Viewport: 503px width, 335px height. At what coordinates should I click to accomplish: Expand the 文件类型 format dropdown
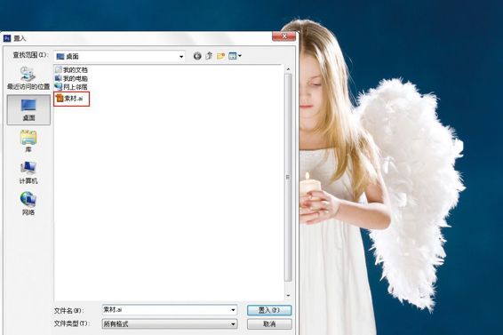point(233,324)
